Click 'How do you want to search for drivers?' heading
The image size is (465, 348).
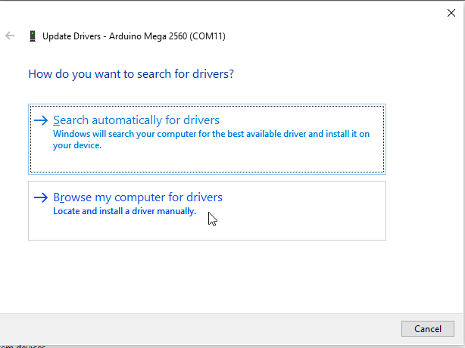pyautogui.click(x=131, y=74)
